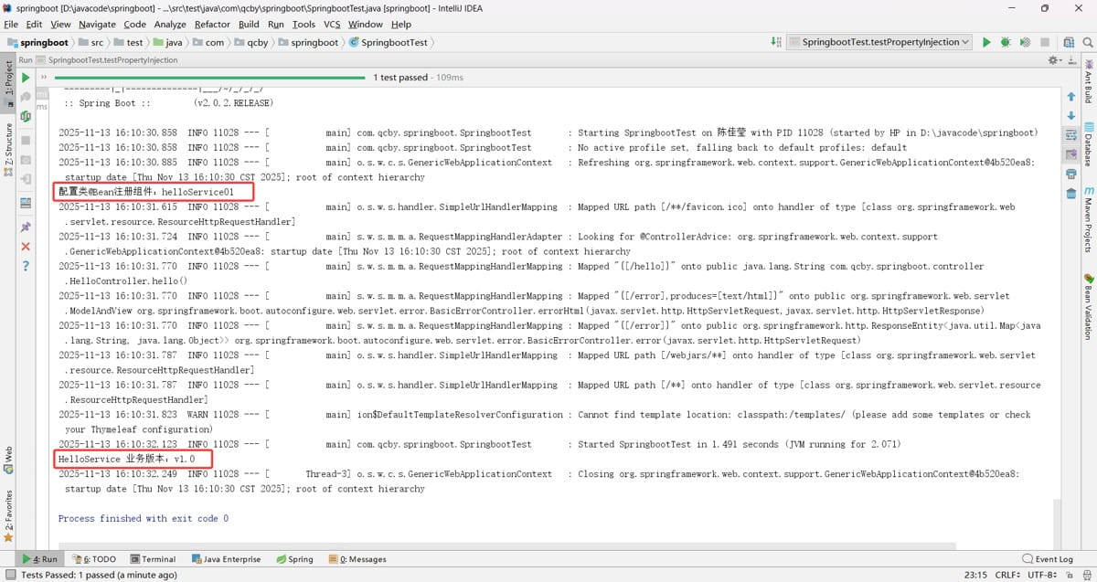1097x582 pixels.
Task: Open the Ant Build side tab
Action: click(1089, 82)
